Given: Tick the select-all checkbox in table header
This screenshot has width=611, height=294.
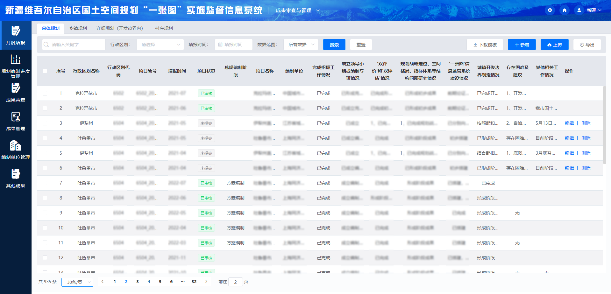Looking at the screenshot, I should point(45,71).
